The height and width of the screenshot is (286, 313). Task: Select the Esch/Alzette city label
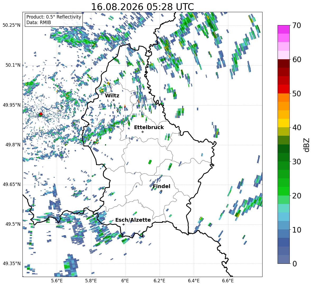point(133,220)
